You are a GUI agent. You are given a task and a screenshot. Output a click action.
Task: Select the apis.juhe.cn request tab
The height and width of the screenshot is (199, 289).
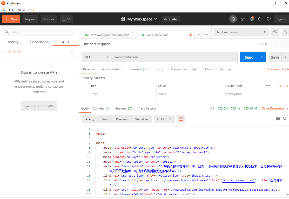tap(110, 35)
